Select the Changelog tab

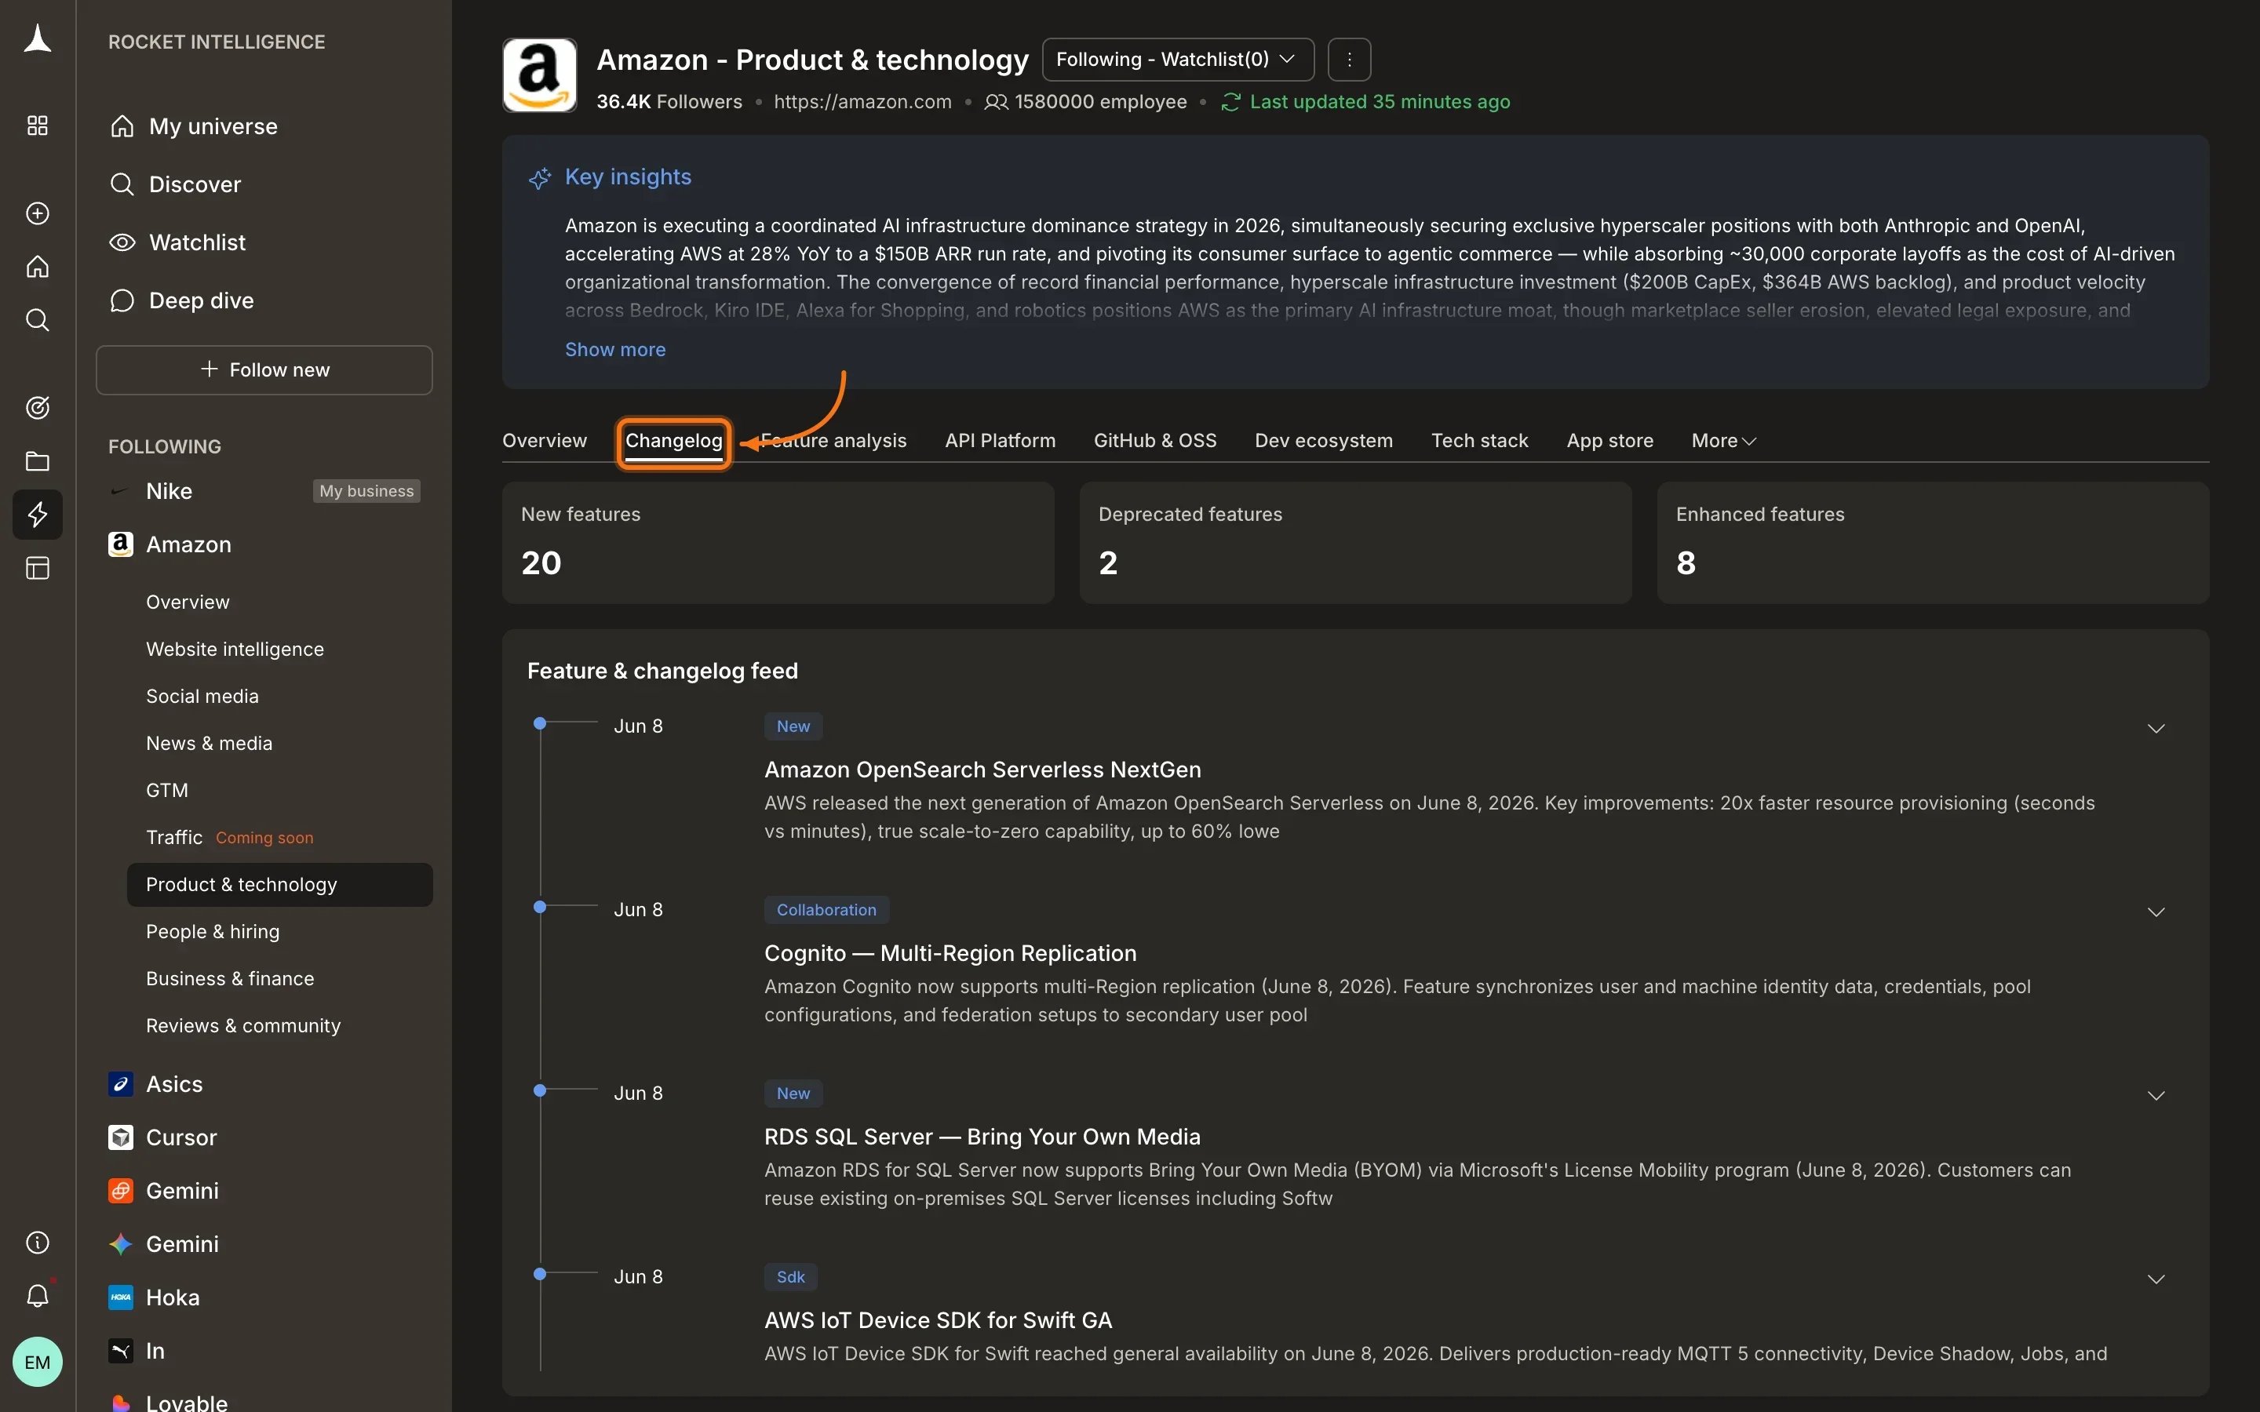(673, 440)
